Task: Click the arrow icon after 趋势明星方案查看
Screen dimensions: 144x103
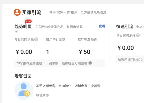Action: 90,63
